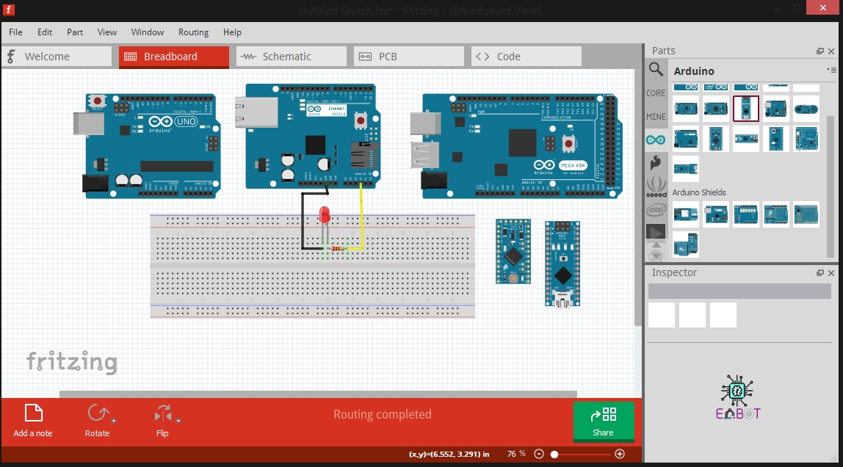Pick the last shield thumbnail in bottom row
This screenshot has height=467, width=843.
[x=685, y=245]
